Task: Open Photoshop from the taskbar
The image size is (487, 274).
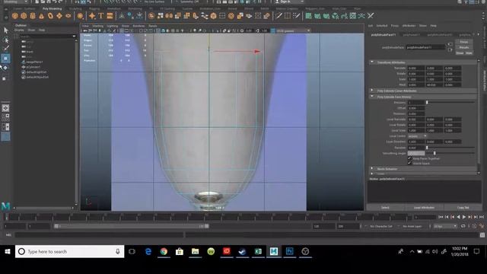Action: [x=289, y=251]
